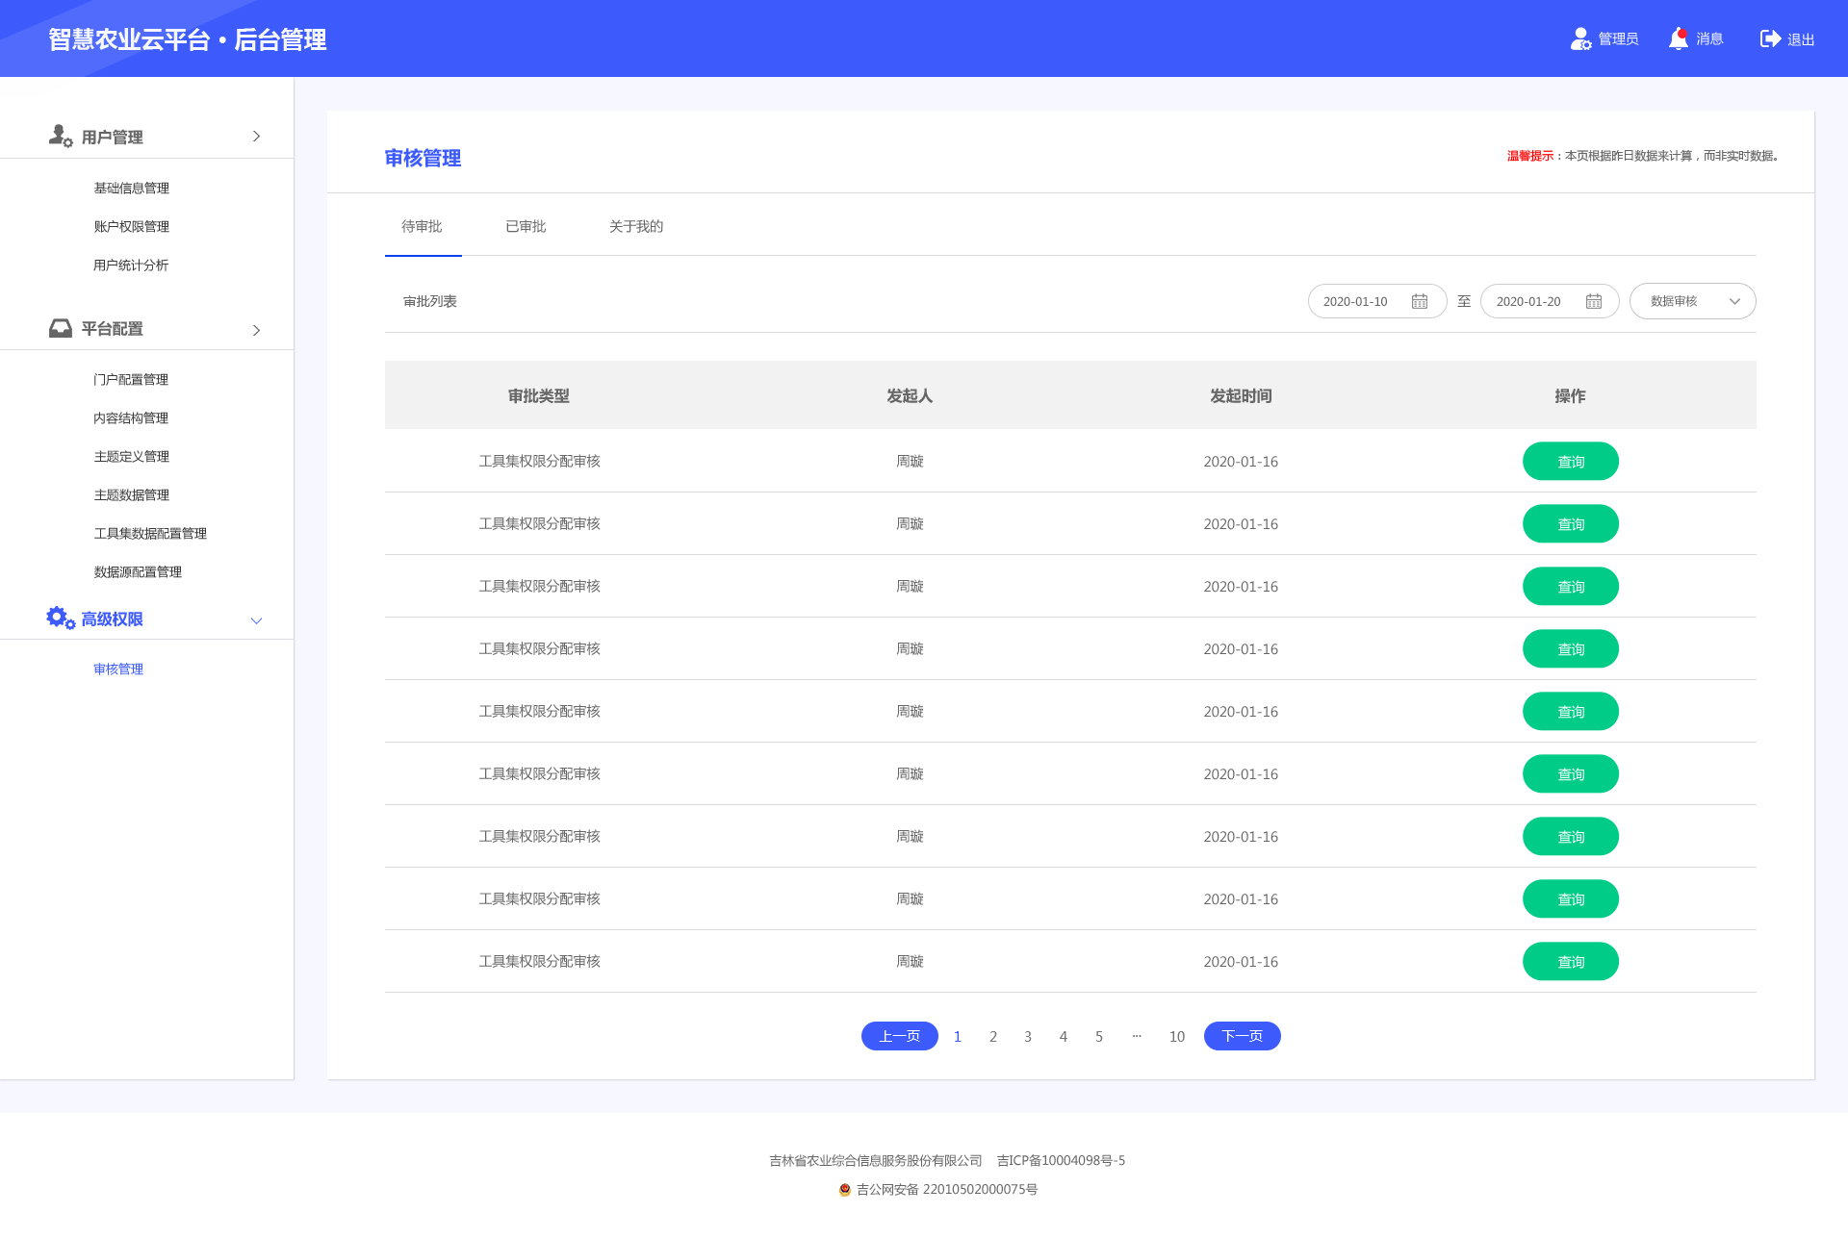The image size is (1848, 1238).
Task: Open 主题定义管理 in sidebar
Action: pyautogui.click(x=132, y=456)
